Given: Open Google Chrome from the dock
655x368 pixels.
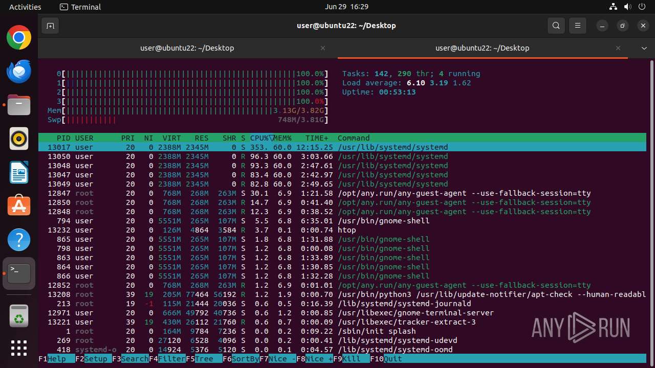Looking at the screenshot, I should coord(19,38).
